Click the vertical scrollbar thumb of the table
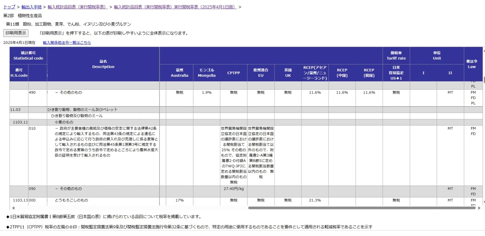This screenshot has width=485, height=236. tap(484, 80)
